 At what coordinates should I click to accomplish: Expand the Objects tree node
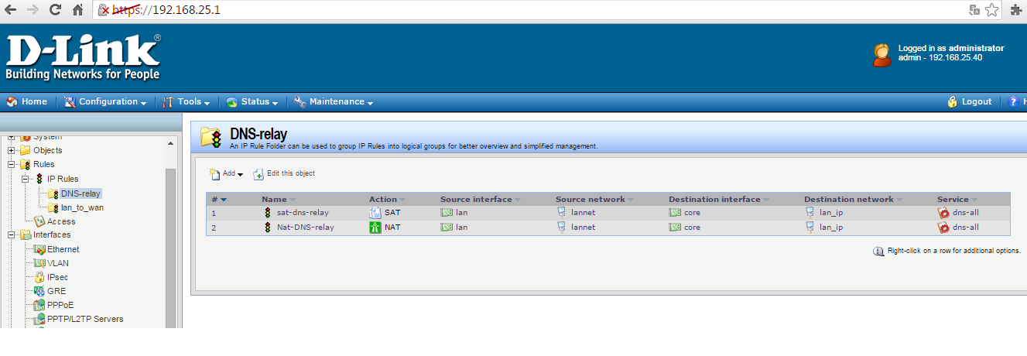click(x=12, y=150)
